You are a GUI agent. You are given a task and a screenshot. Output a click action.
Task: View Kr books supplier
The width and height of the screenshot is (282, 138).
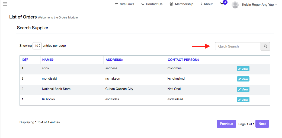coord(243,100)
